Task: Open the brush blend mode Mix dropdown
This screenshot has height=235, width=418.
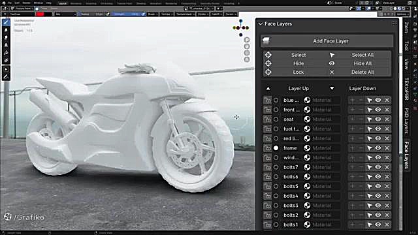Action: point(65,14)
